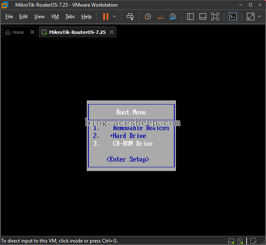Screen dimensions: 266x245
Task: Toggle the library sidebar panel icon
Action: 190,17
